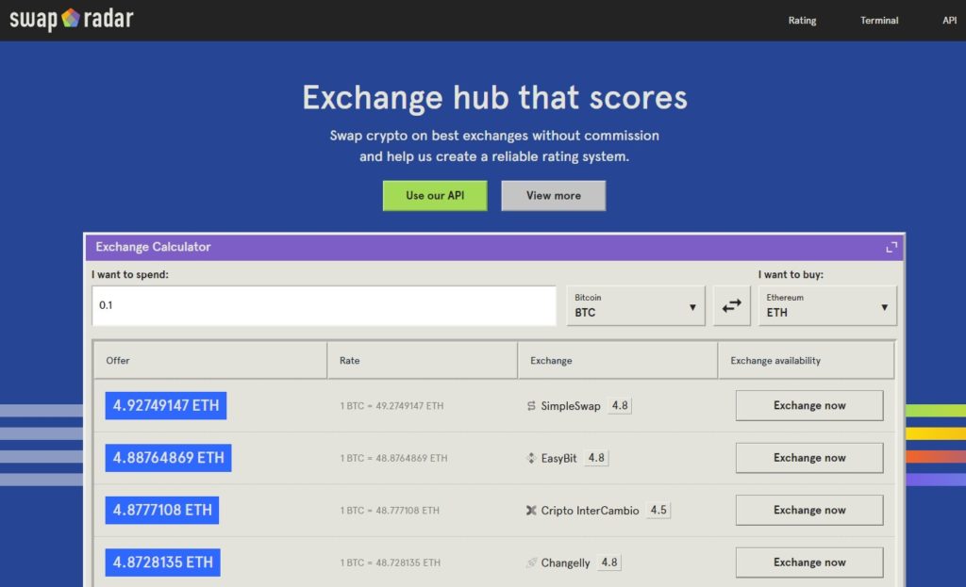966x587 pixels.
Task: Click rate 1 BTC = 49.2749147 ETH
Action: (391, 406)
